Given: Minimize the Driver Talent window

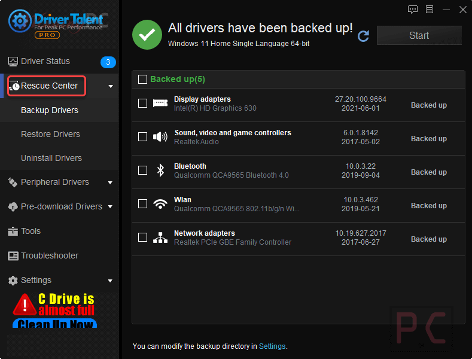Looking at the screenshot, I should [446, 10].
